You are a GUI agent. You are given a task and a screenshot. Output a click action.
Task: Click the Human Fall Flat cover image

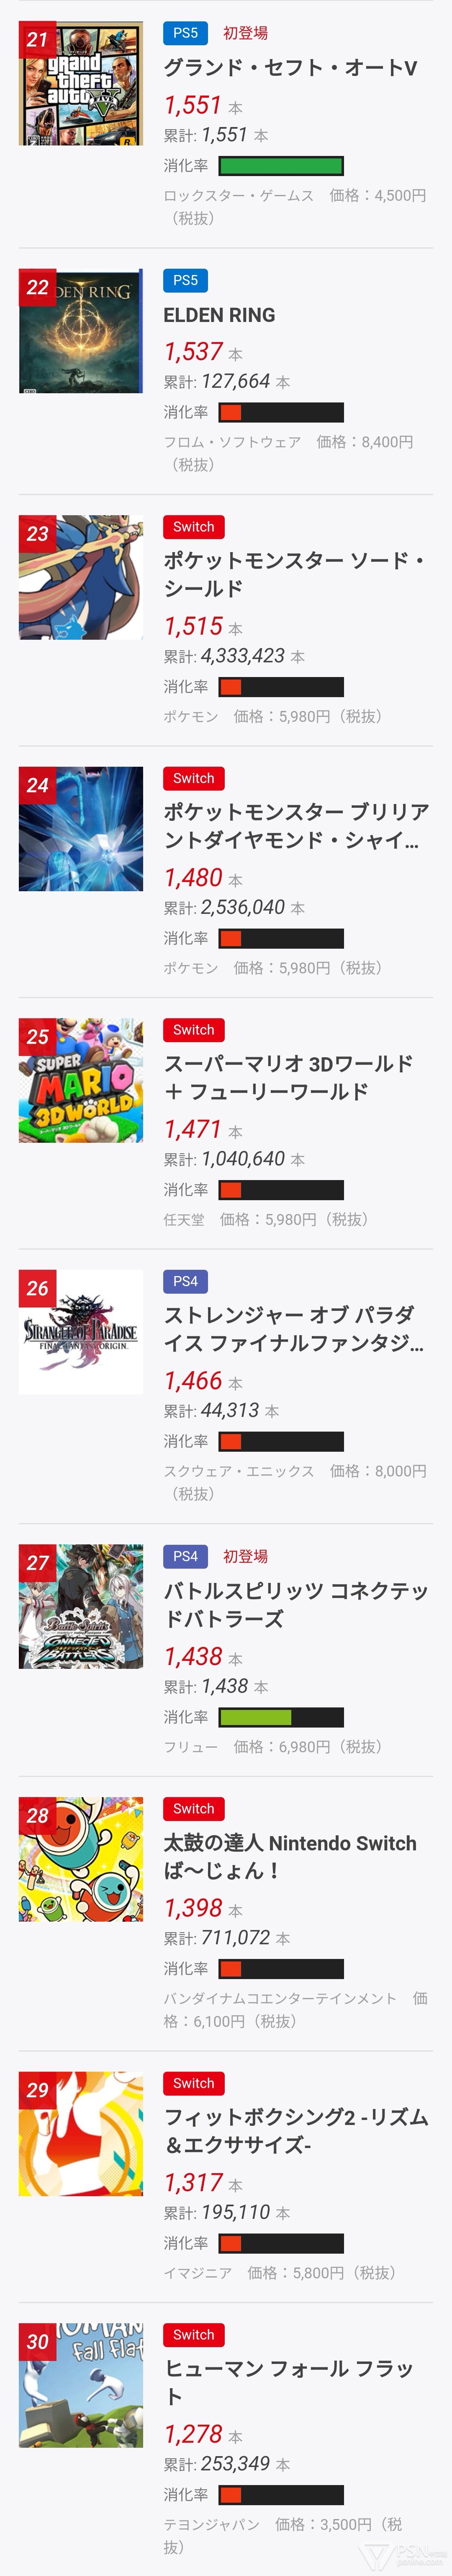[81, 2384]
